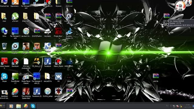Open the Одноклассники shortcut icon
Viewport: 194px width, 109px height.
coord(15,2)
